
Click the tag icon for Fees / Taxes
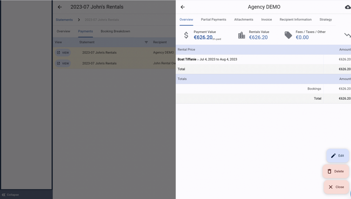[x=288, y=35]
